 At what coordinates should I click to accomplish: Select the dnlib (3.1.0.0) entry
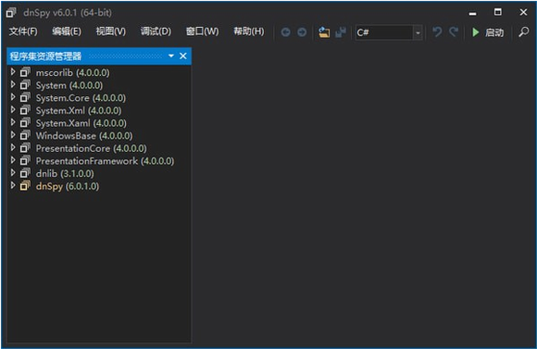point(65,174)
